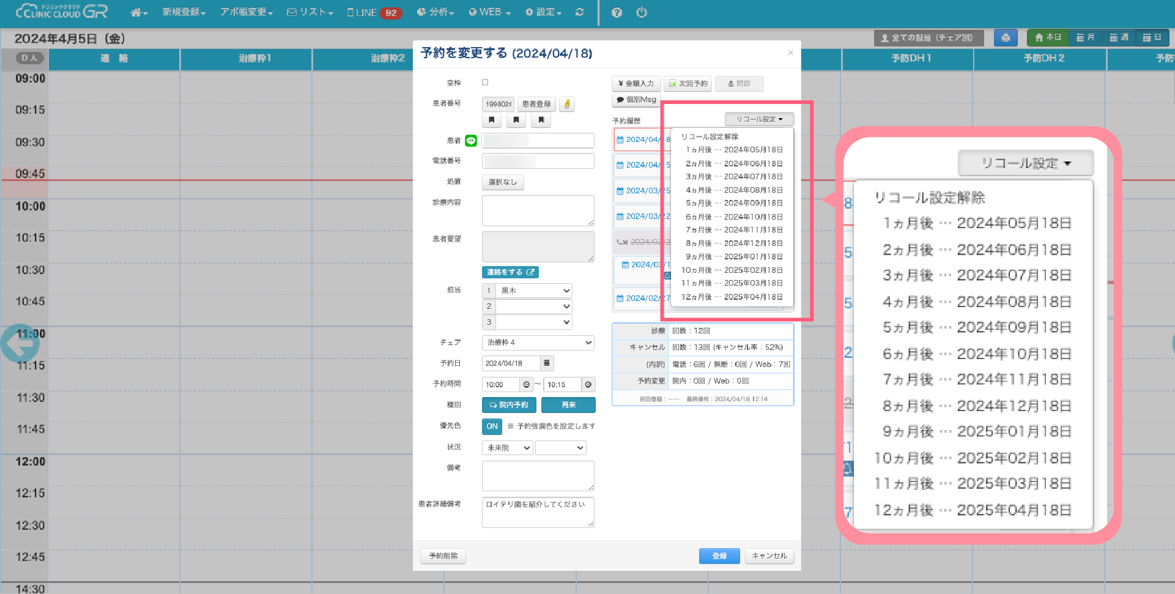Toggle the 再来 visit type button
This screenshot has width=1175, height=594.
click(568, 405)
